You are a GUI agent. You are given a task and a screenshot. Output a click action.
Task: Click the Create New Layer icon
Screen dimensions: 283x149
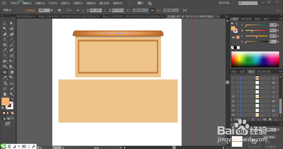tap(270, 119)
